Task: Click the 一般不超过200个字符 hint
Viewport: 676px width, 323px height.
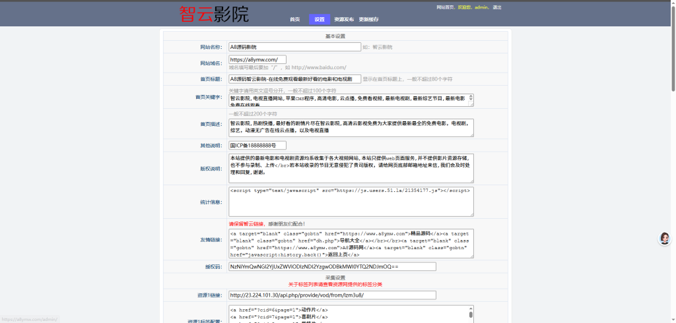Action: 253,114
